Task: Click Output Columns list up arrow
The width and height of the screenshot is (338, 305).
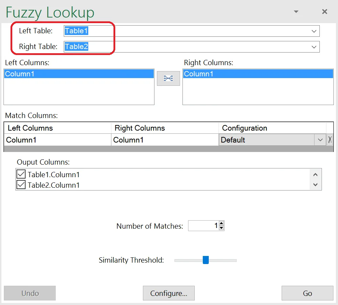Action: click(x=315, y=175)
